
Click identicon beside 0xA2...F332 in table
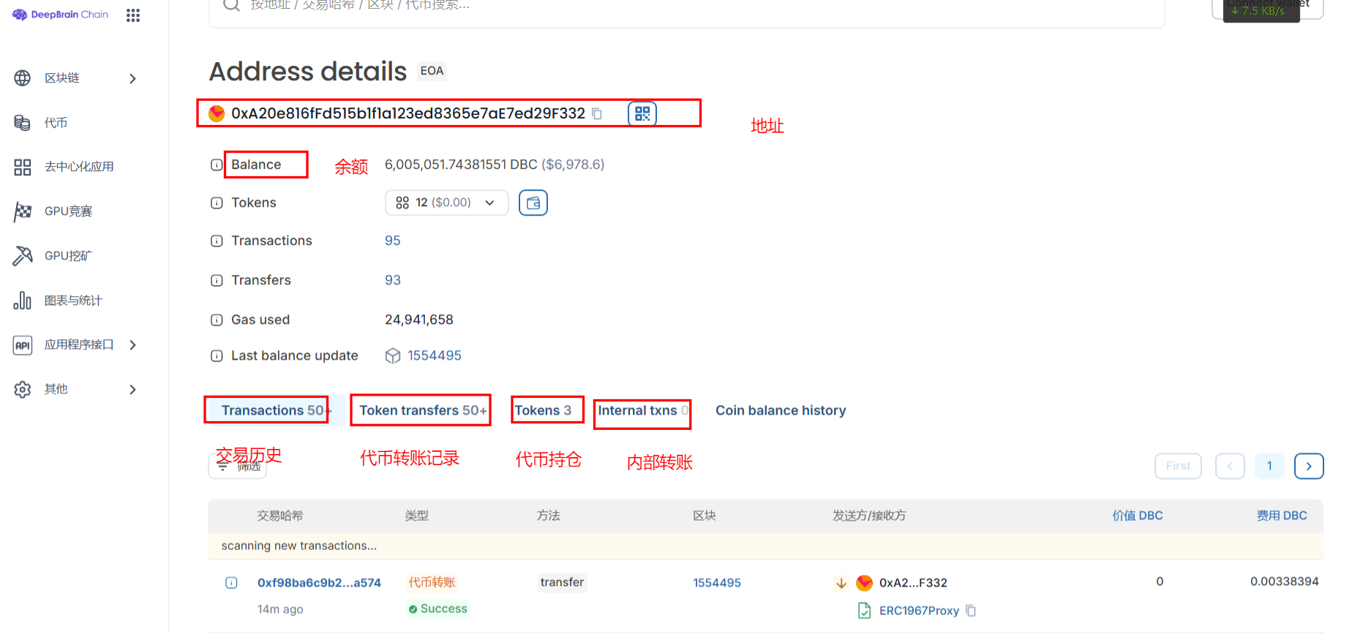point(864,583)
